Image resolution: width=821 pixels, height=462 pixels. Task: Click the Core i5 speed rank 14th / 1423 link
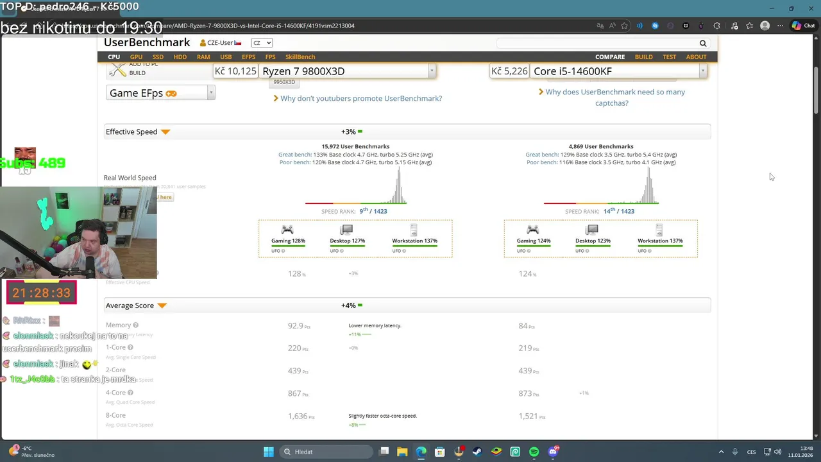[x=618, y=210]
